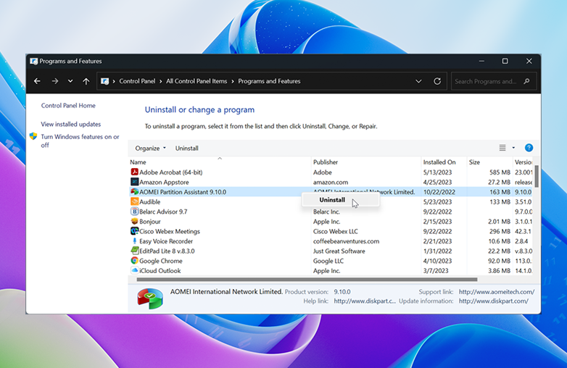Go up one level with up arrow

tap(86, 81)
